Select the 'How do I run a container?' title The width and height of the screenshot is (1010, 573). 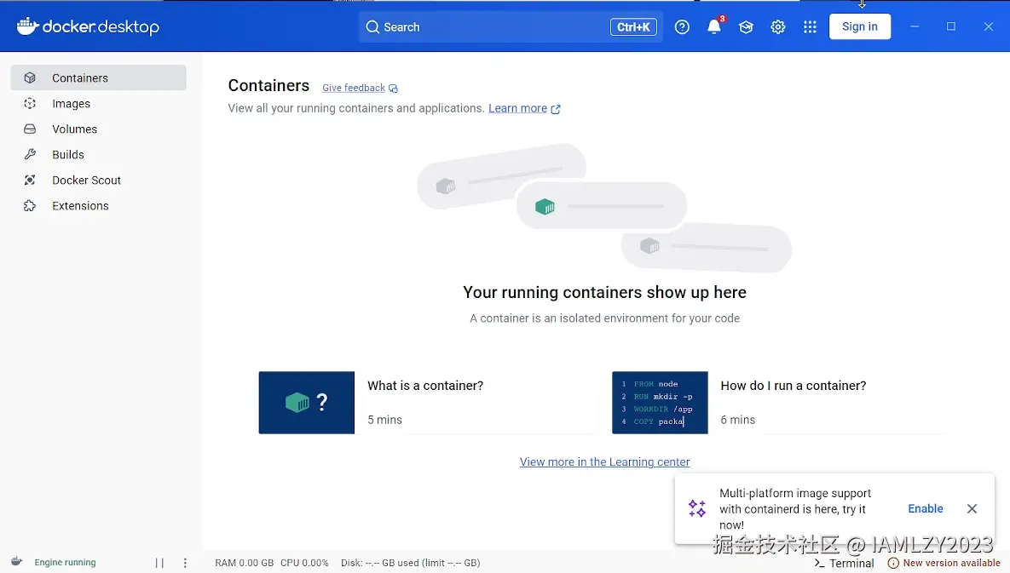(793, 386)
